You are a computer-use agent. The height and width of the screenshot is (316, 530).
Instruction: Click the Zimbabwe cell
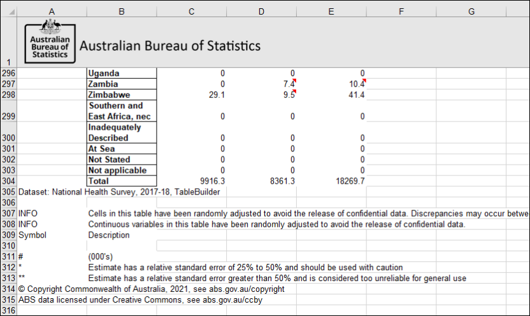pyautogui.click(x=122, y=95)
